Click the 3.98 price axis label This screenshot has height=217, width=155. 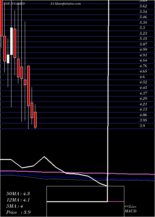[143, 120]
